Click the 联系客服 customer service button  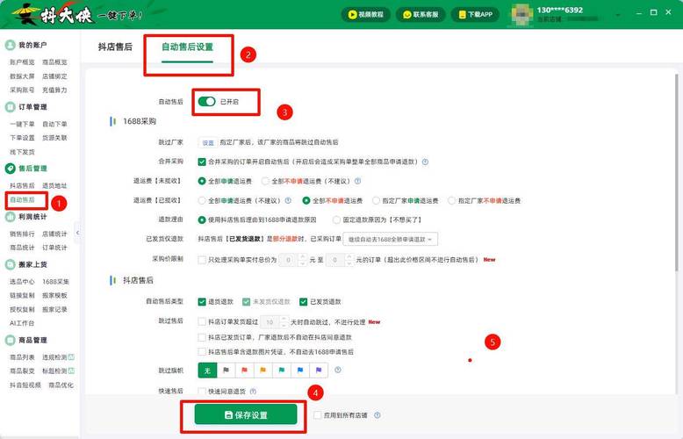421,14
